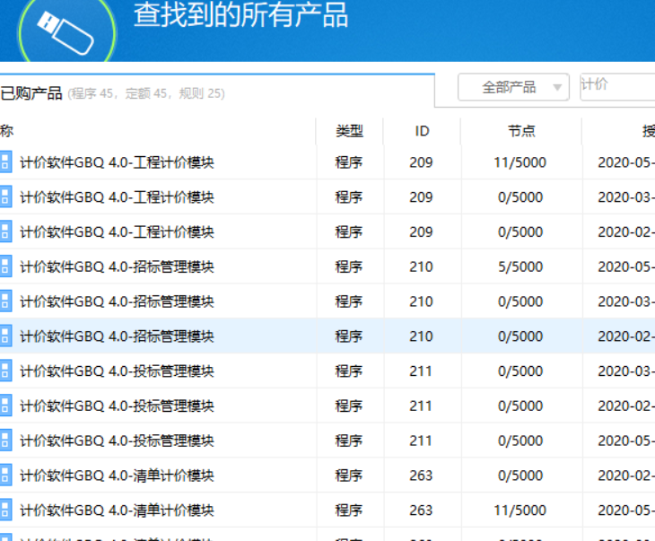Click date 2020-02 in 投标管理模块 row
Image resolution: width=655 pixels, height=541 pixels.
(625, 406)
